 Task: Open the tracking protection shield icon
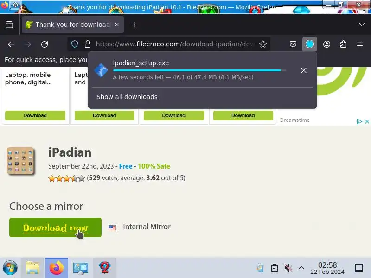[75, 44]
